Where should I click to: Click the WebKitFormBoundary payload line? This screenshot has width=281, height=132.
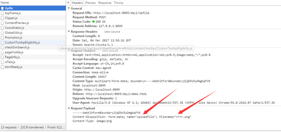click(107, 113)
